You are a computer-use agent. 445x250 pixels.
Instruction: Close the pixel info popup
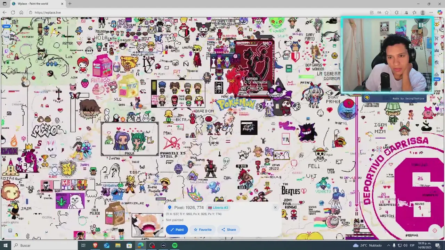point(275,208)
